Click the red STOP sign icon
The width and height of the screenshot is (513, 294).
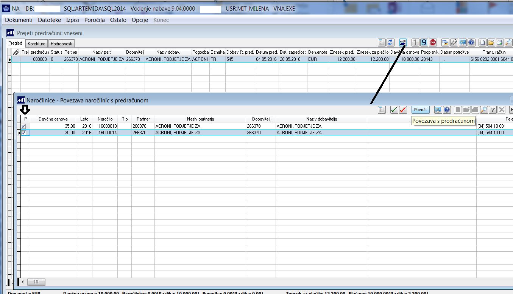(433, 42)
